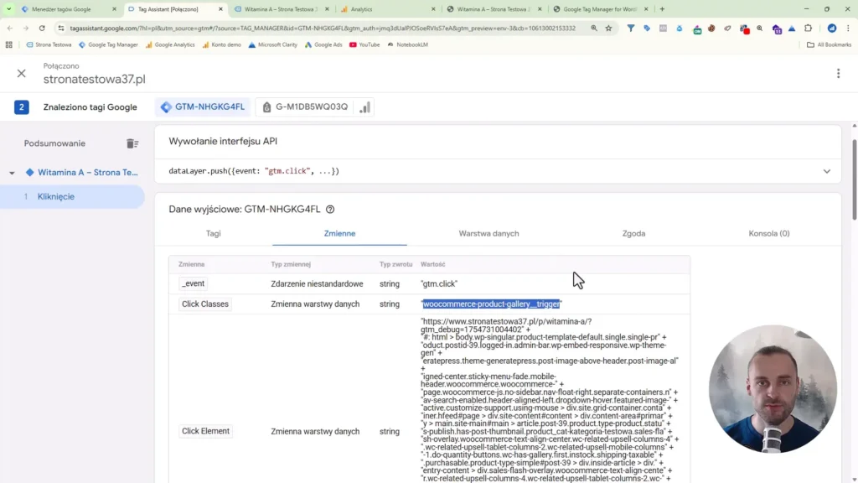
Task: Click the _event variable chip
Action: tap(194, 283)
